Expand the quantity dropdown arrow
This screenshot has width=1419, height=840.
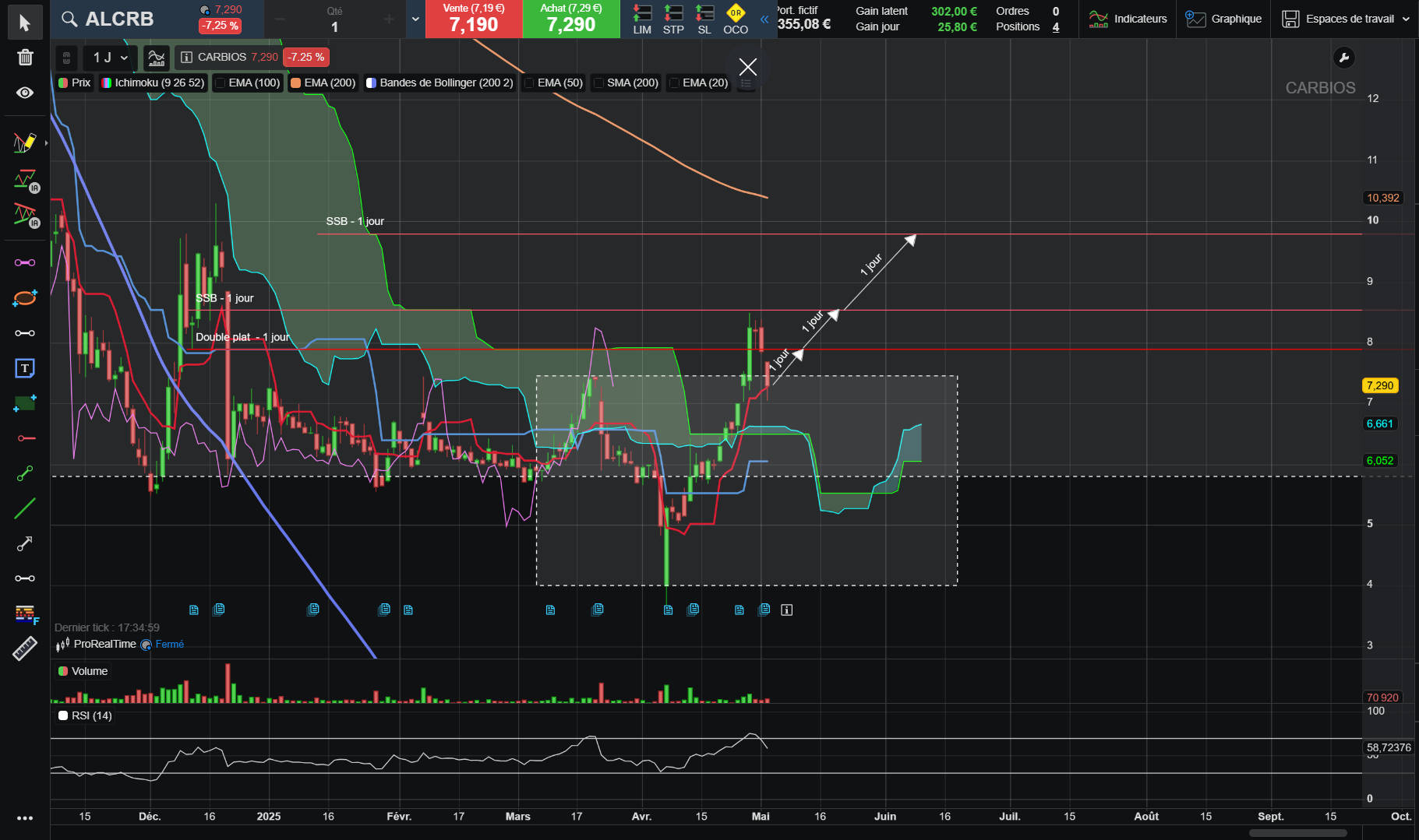pyautogui.click(x=415, y=19)
